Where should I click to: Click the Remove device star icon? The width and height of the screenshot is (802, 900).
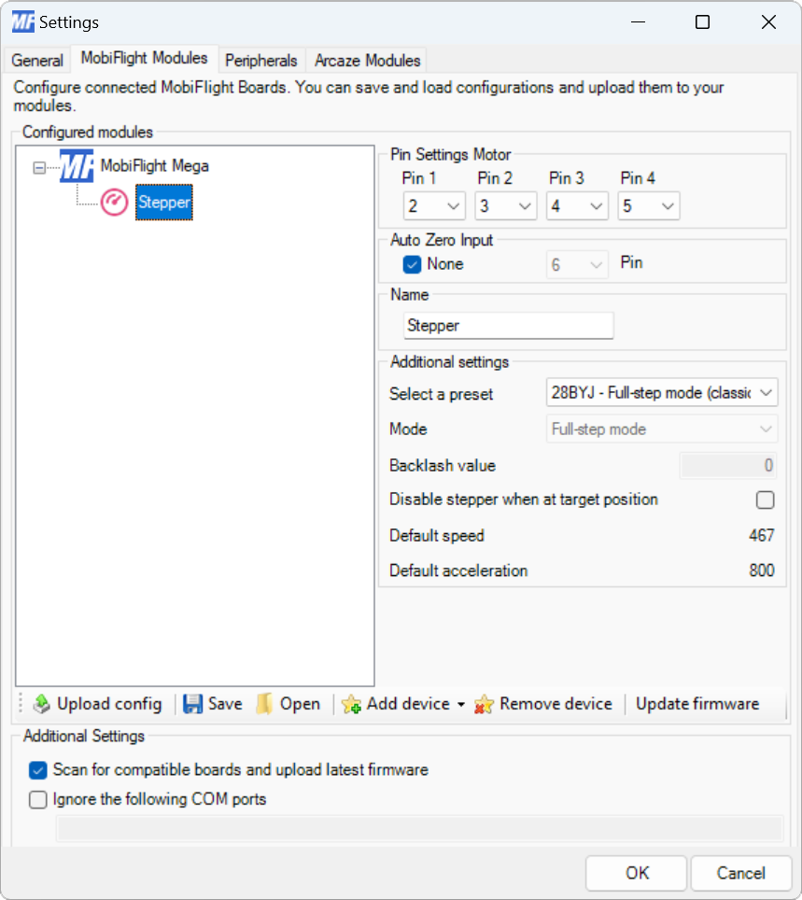(x=484, y=704)
